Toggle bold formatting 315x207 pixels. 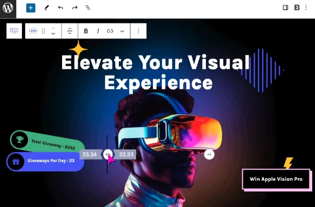pyautogui.click(x=86, y=31)
